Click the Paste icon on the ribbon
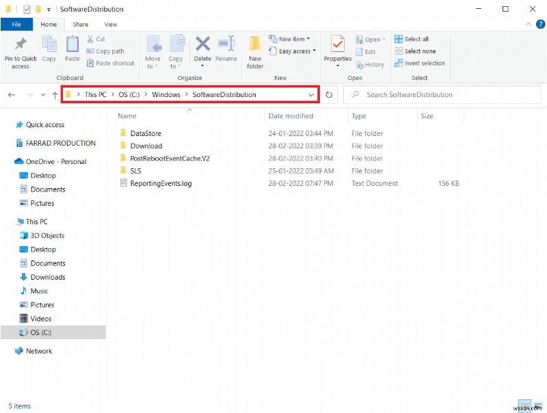 72,50
